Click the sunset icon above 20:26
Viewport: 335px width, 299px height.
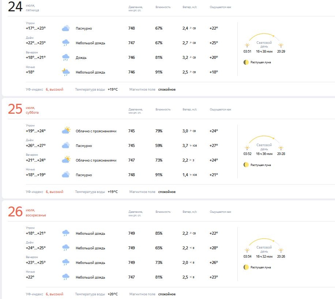(281, 250)
